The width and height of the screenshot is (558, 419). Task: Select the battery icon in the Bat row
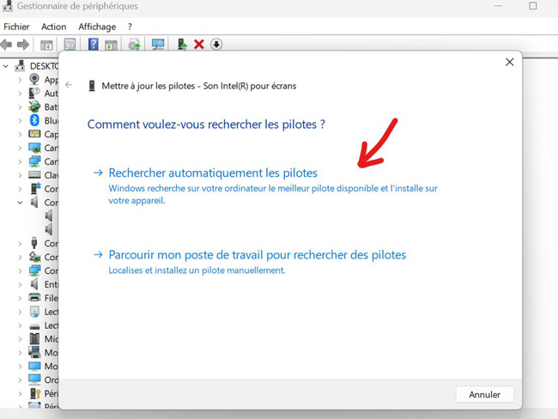coord(34,106)
